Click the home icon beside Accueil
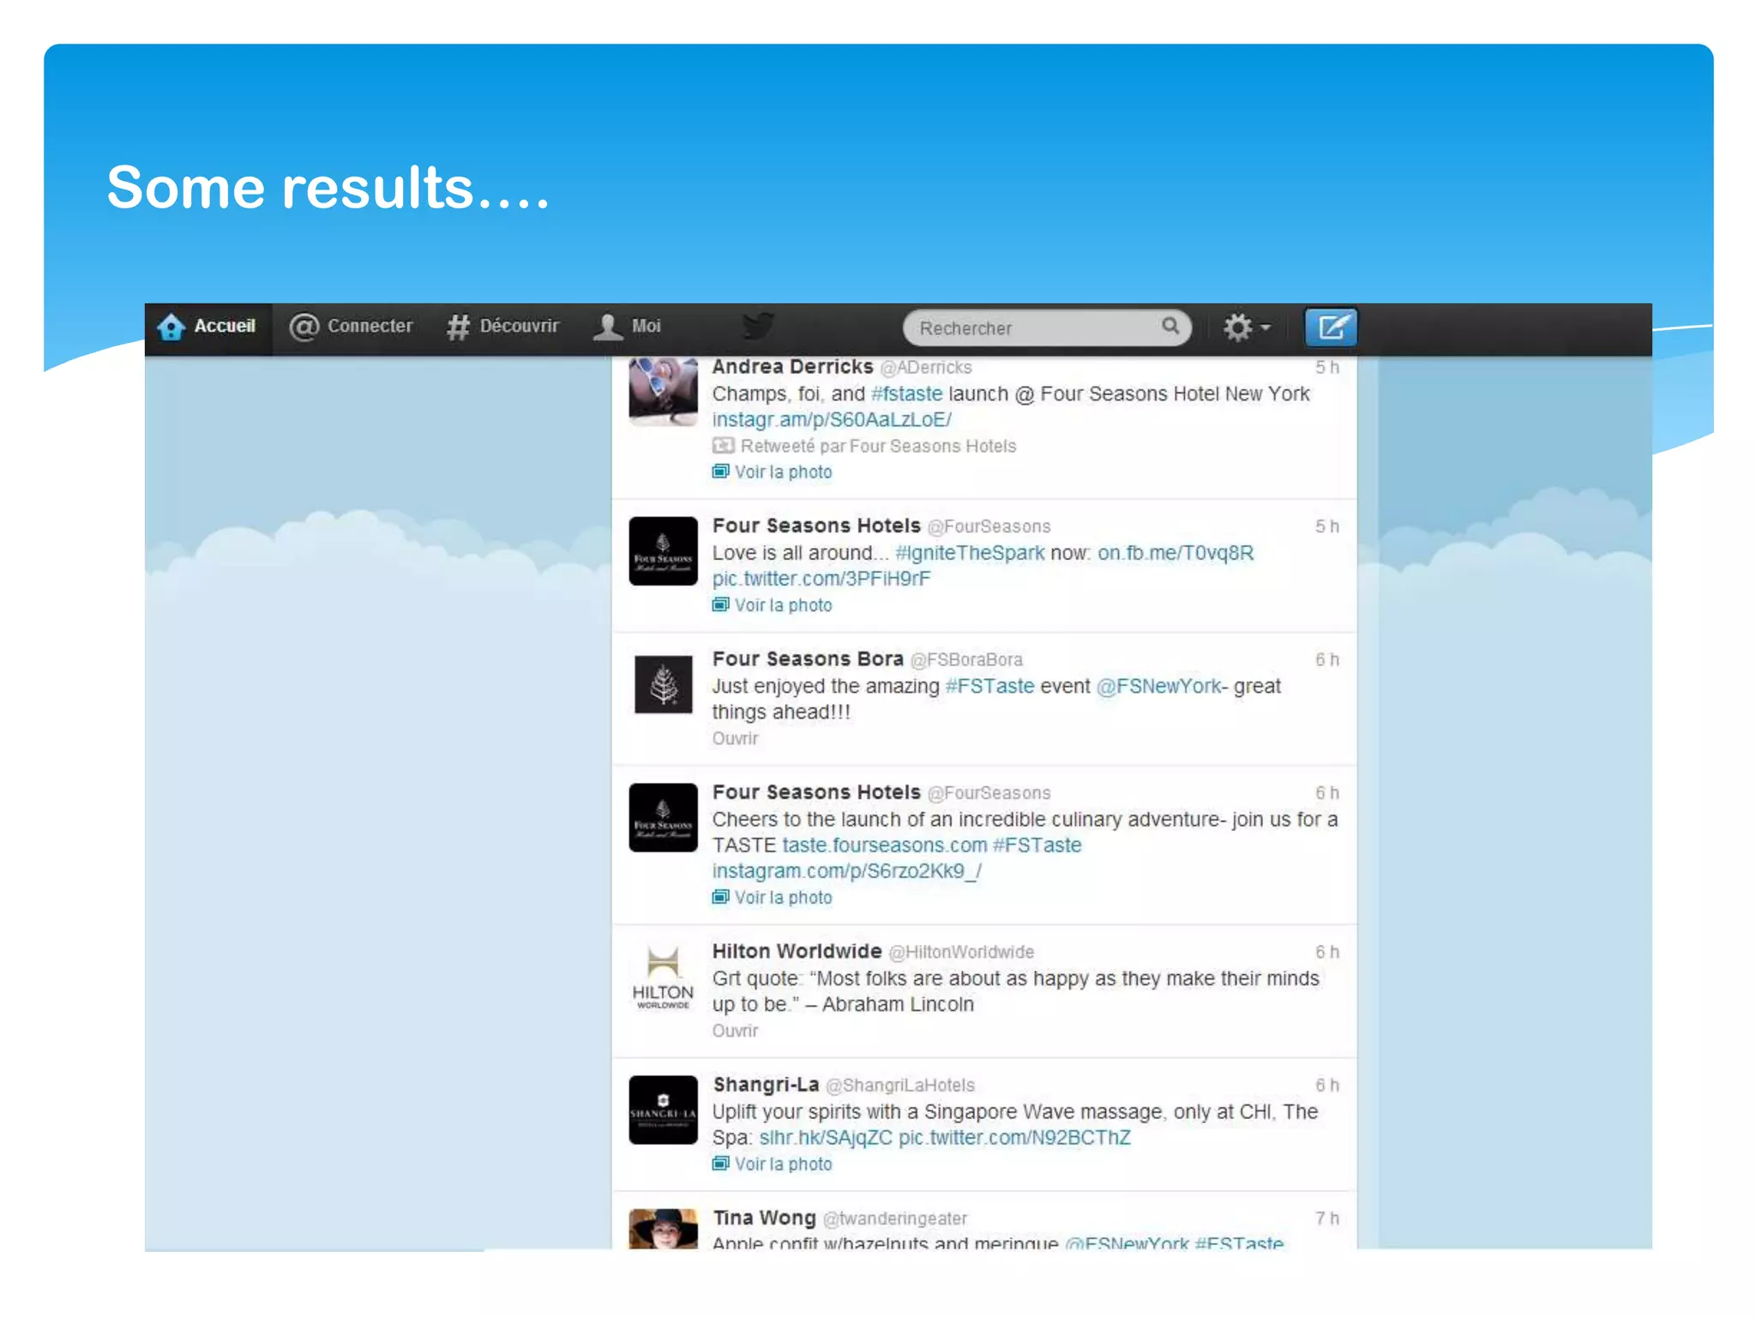 coord(171,327)
